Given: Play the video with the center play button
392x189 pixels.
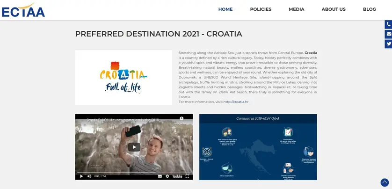Looking at the screenshot, I should coord(134,147).
